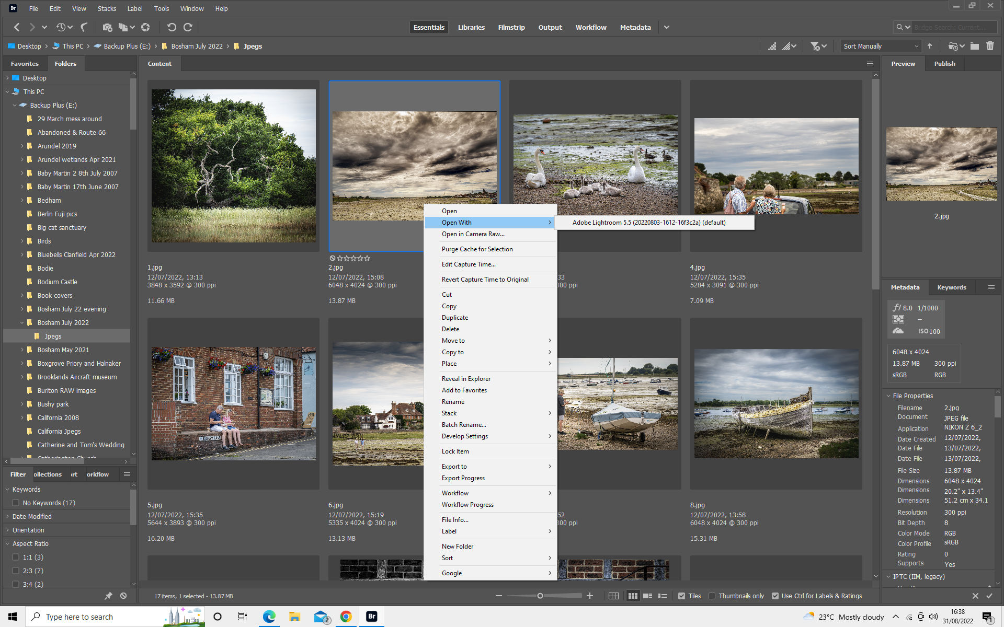The image size is (1004, 627).
Task: Open the Rotate counterclockwise icon
Action: tap(172, 27)
